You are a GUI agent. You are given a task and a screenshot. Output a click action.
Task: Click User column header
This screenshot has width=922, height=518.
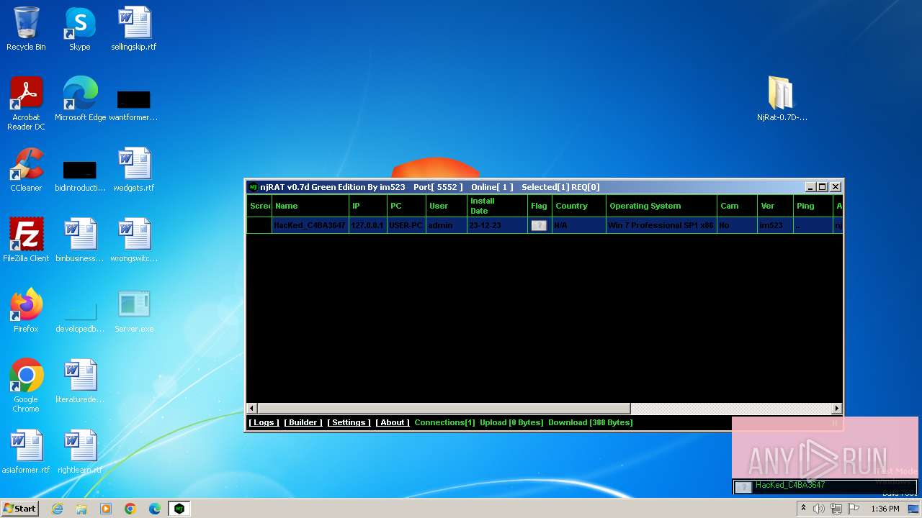(x=447, y=206)
